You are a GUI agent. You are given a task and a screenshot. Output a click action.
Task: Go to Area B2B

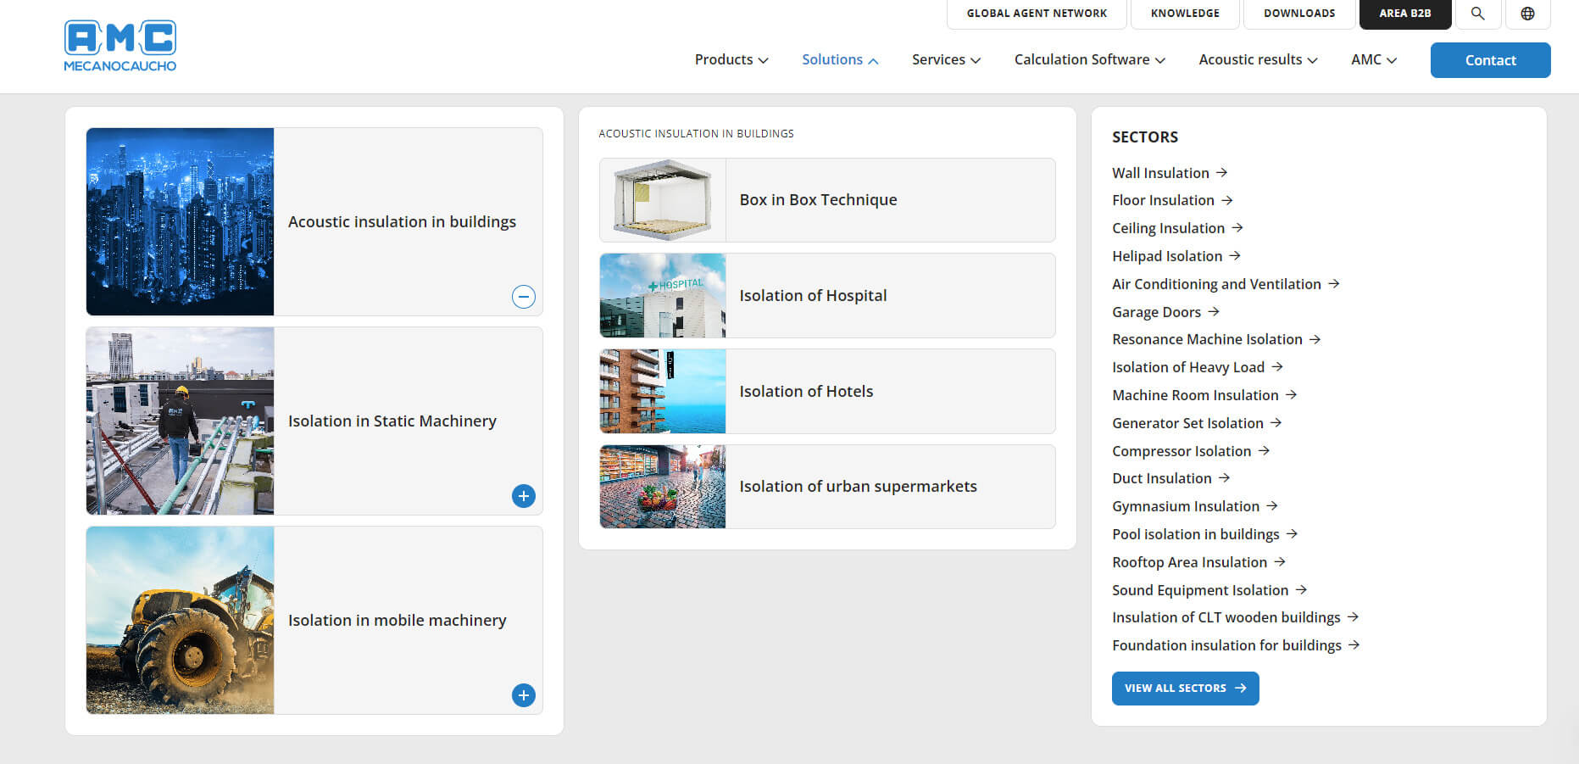(x=1405, y=14)
